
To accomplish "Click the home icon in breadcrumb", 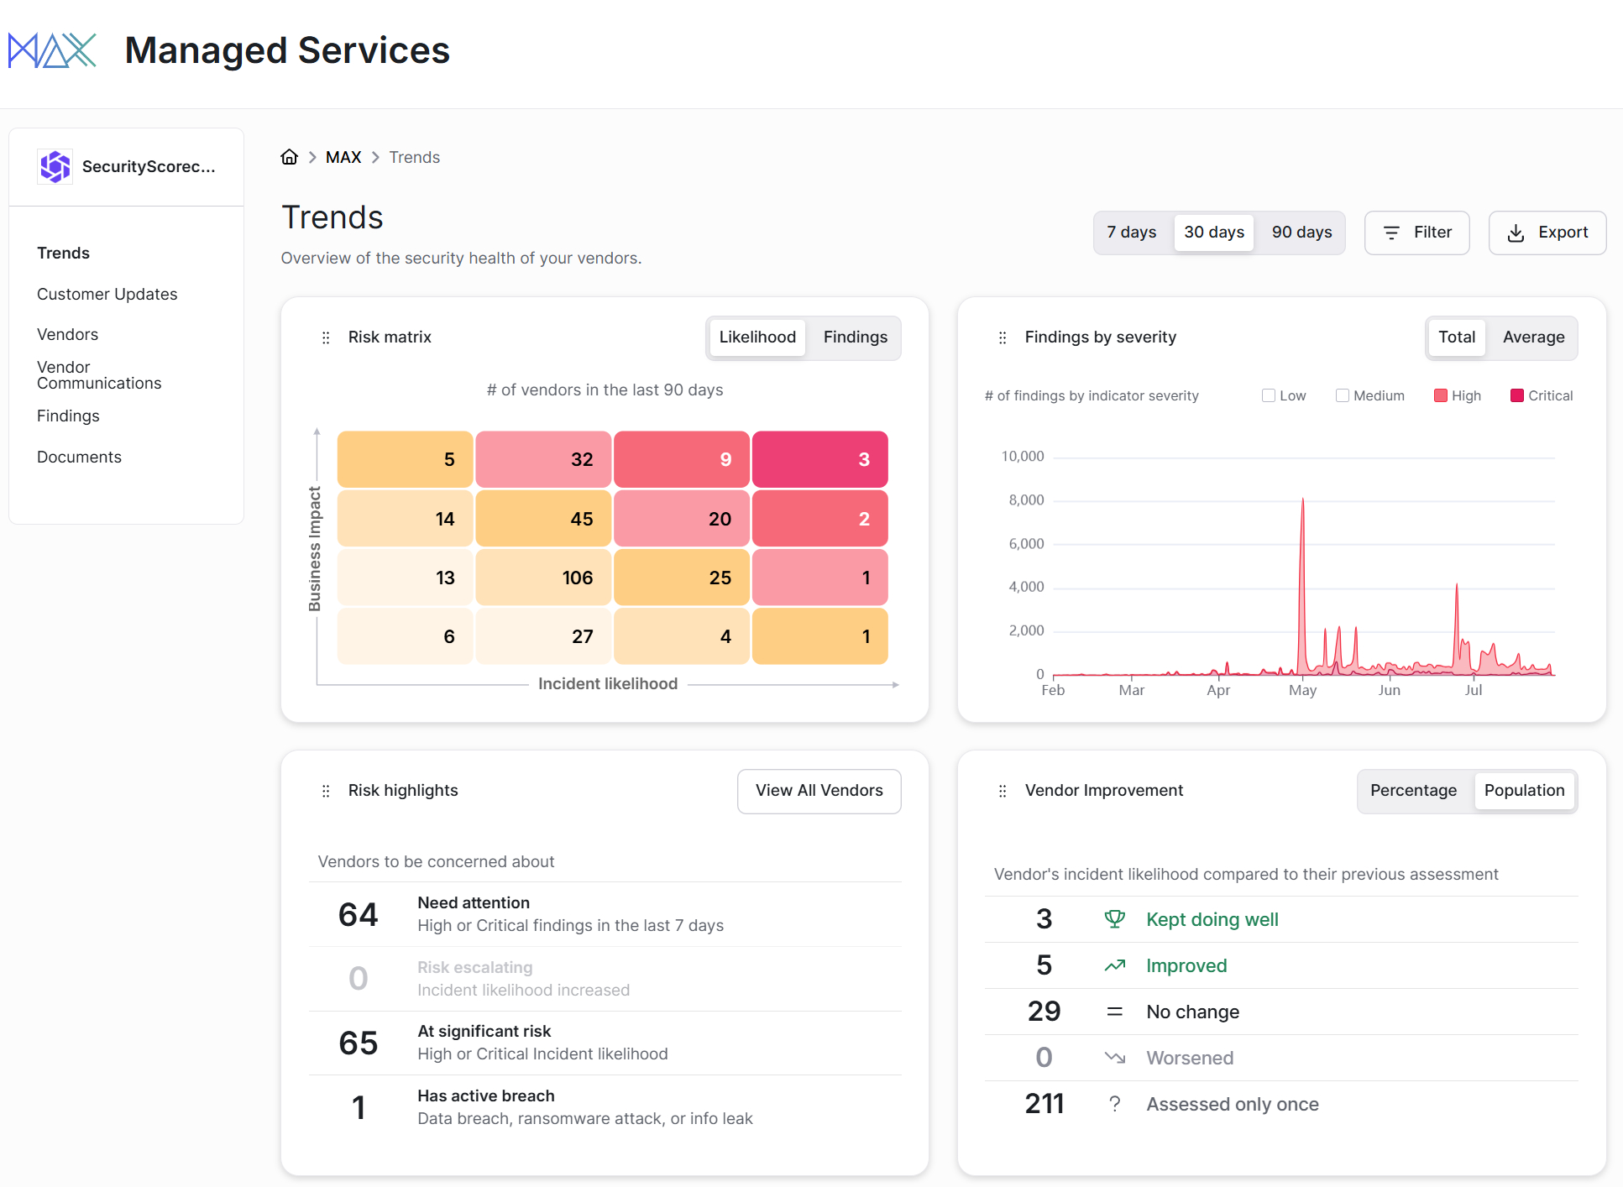I will [290, 157].
